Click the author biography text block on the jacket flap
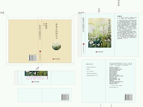The width and height of the screenshot is (143, 107). click(x=127, y=28)
